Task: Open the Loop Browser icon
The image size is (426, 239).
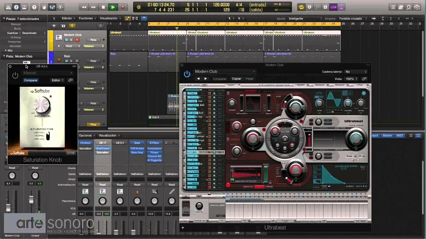Action: (x=409, y=7)
